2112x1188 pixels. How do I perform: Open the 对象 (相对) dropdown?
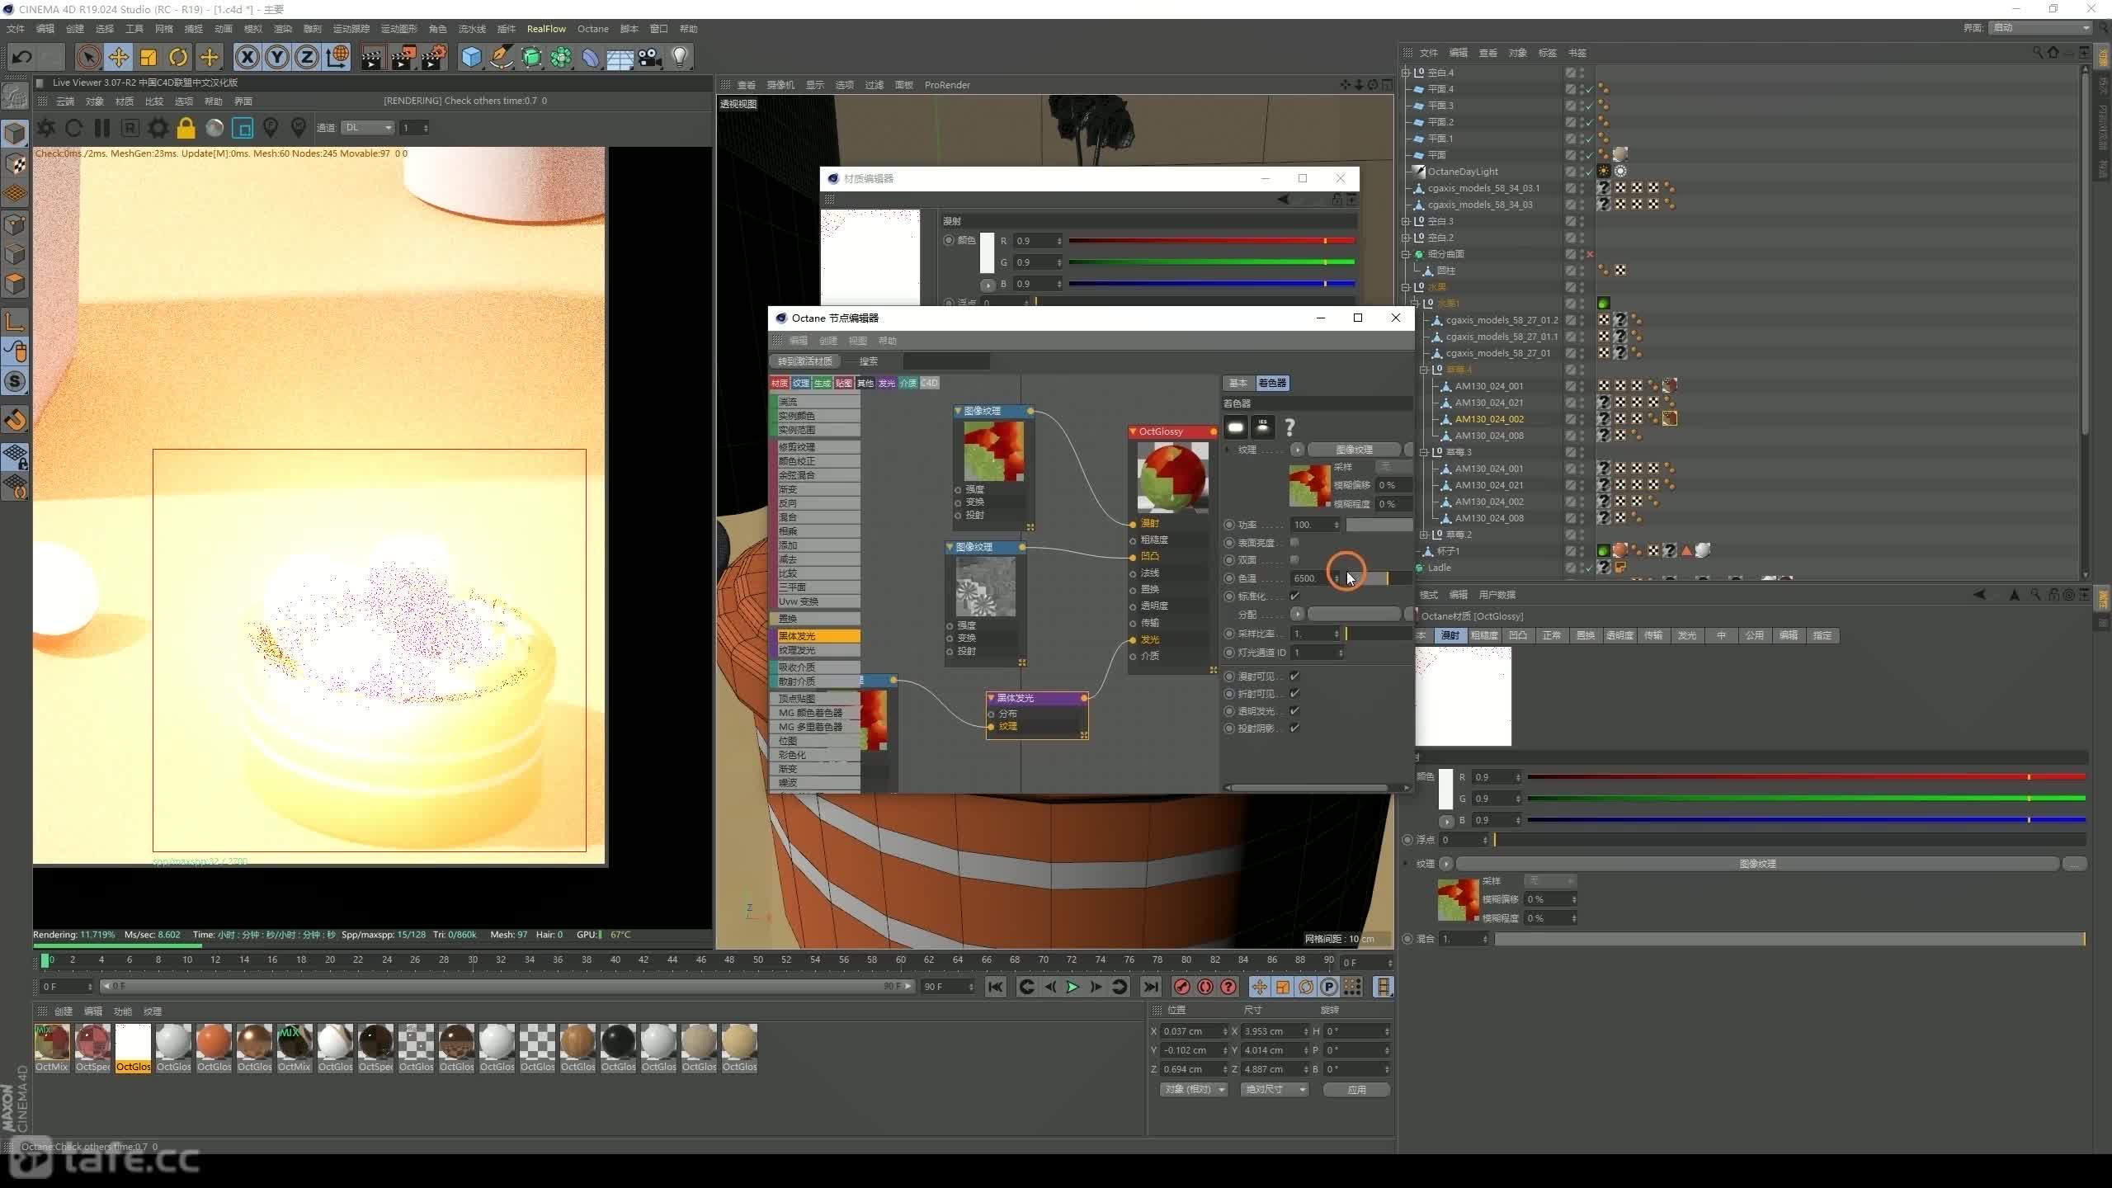click(x=1194, y=1090)
